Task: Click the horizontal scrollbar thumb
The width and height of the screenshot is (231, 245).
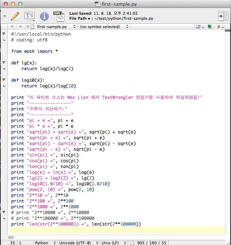Action: 11,237
